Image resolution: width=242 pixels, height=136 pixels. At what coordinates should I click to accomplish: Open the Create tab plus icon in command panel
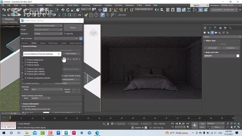point(205,28)
